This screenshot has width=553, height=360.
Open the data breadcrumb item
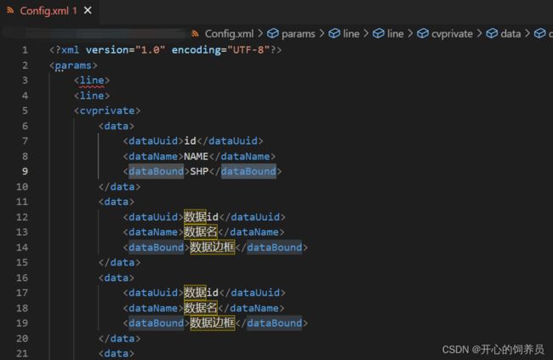tap(510, 34)
